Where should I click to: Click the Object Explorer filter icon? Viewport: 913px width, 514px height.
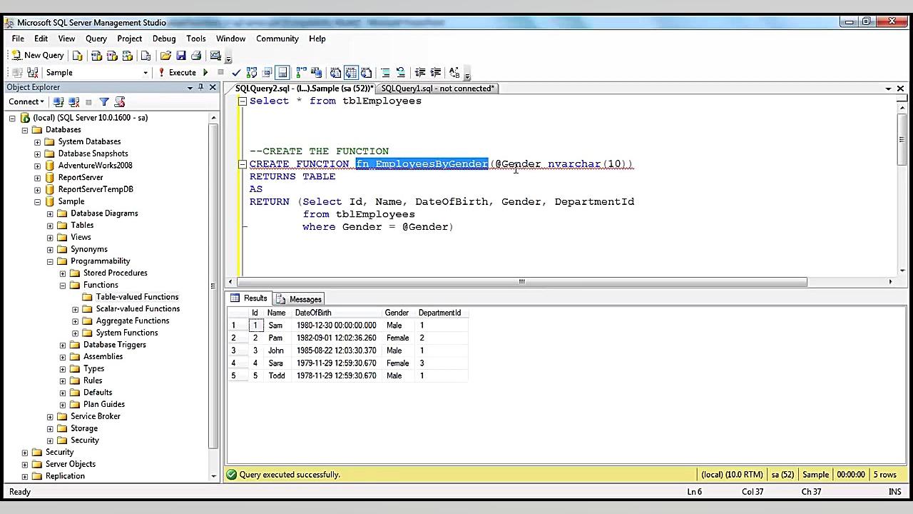pyautogui.click(x=104, y=101)
